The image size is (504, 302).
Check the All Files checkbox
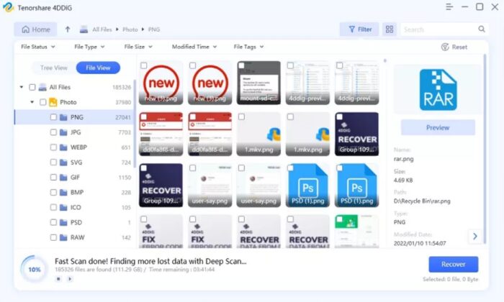click(x=32, y=87)
